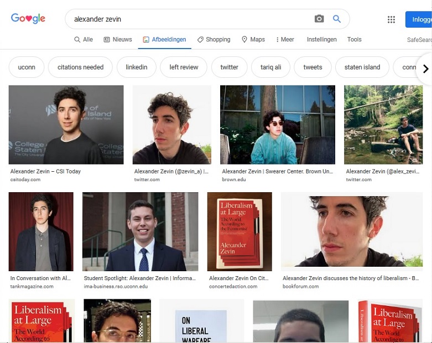Viewport: 432px width, 343px height.
Task: Open the Shopping tab
Action: pyautogui.click(x=214, y=39)
